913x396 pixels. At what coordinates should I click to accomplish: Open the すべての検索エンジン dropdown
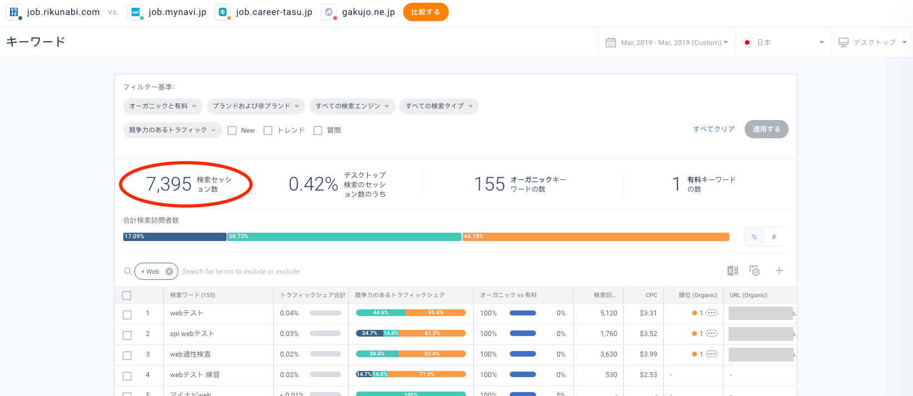point(352,106)
